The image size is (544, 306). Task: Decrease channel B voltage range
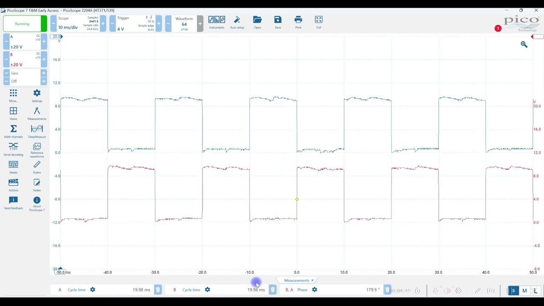pyautogui.click(x=6, y=59)
